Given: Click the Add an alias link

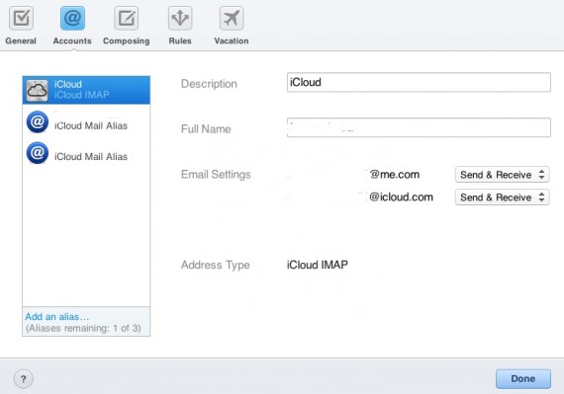Looking at the screenshot, I should click(x=56, y=317).
